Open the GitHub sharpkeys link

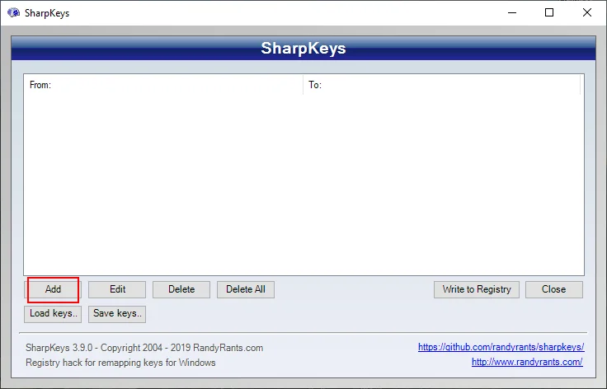point(501,347)
